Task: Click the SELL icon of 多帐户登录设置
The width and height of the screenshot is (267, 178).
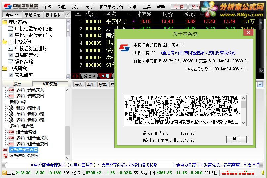Action: pyautogui.click(x=5, y=150)
